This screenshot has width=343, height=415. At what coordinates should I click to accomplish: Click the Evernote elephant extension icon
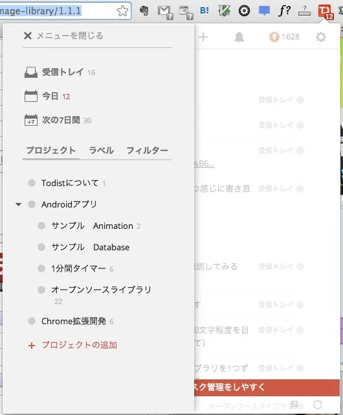[x=144, y=11]
